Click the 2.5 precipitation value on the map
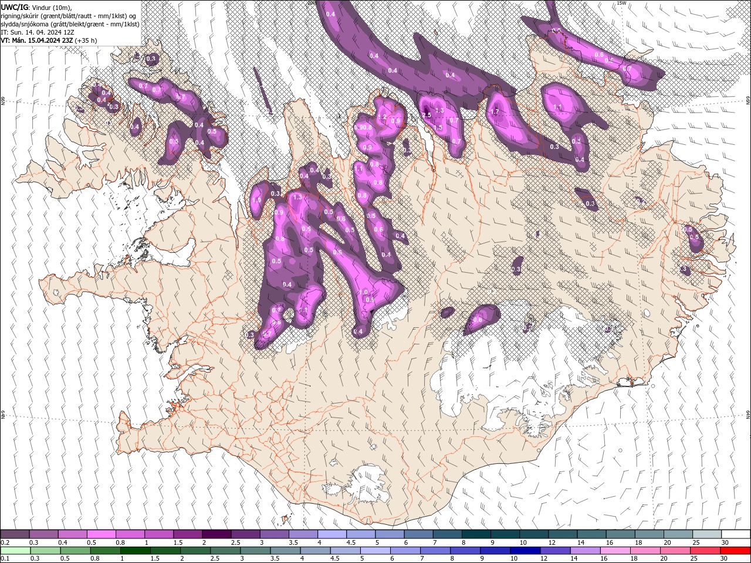The width and height of the screenshot is (751, 563). point(427,114)
